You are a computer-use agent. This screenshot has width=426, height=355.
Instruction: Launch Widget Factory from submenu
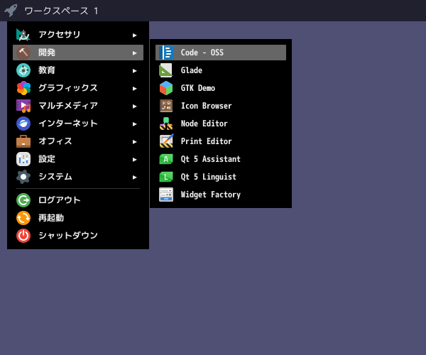221,195
